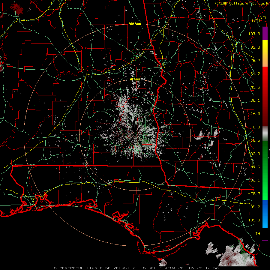270x270 pixels.
Task: Click the 14.5 velocity scale value
Action: click(x=255, y=114)
